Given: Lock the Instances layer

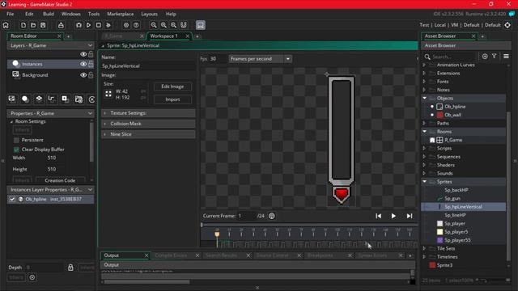Looking at the screenshot, I should pyautogui.click(x=91, y=64).
